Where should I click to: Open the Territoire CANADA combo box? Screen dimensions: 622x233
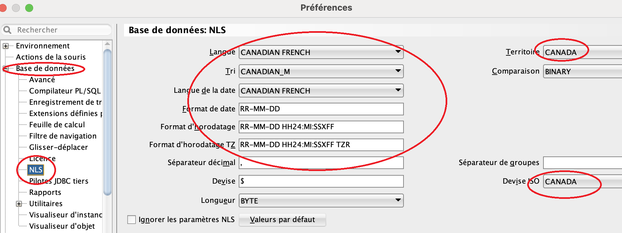pos(583,52)
